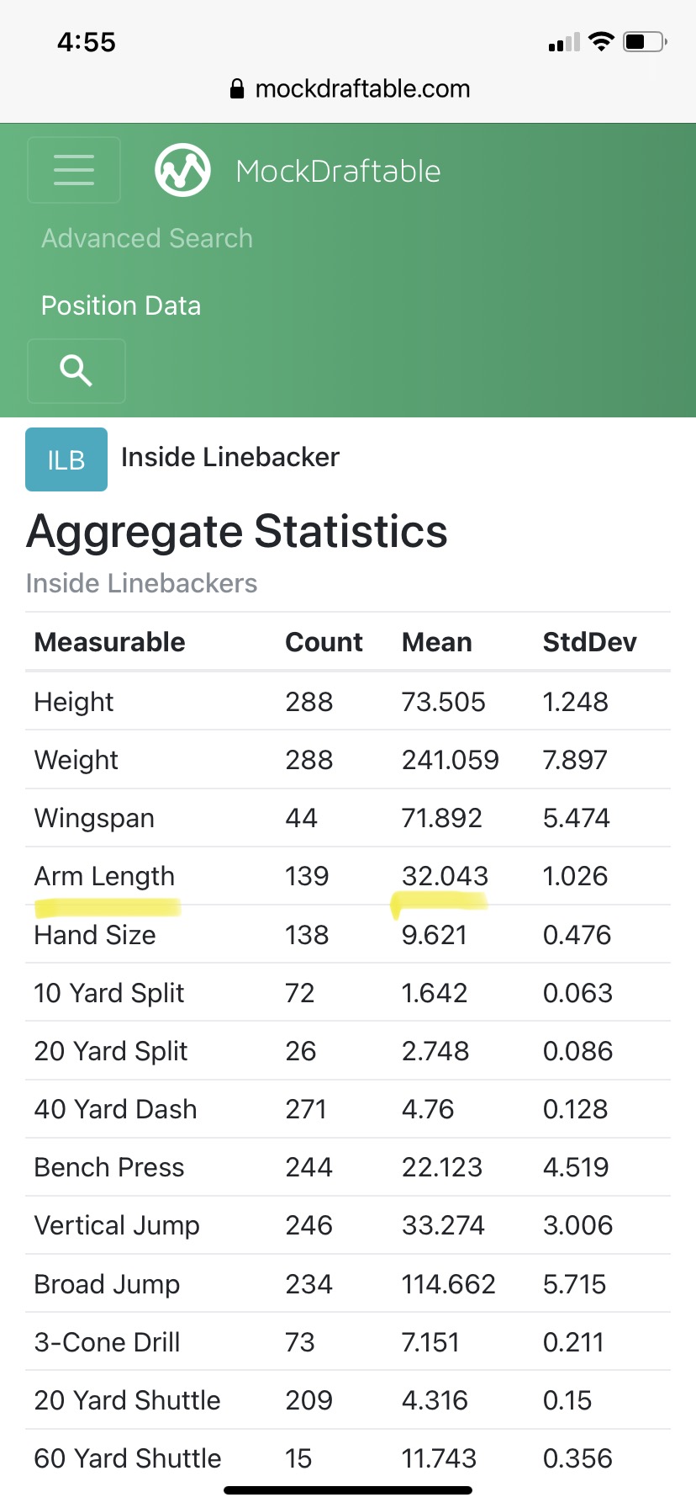Tap the lock icon in address bar

pyautogui.click(x=237, y=89)
